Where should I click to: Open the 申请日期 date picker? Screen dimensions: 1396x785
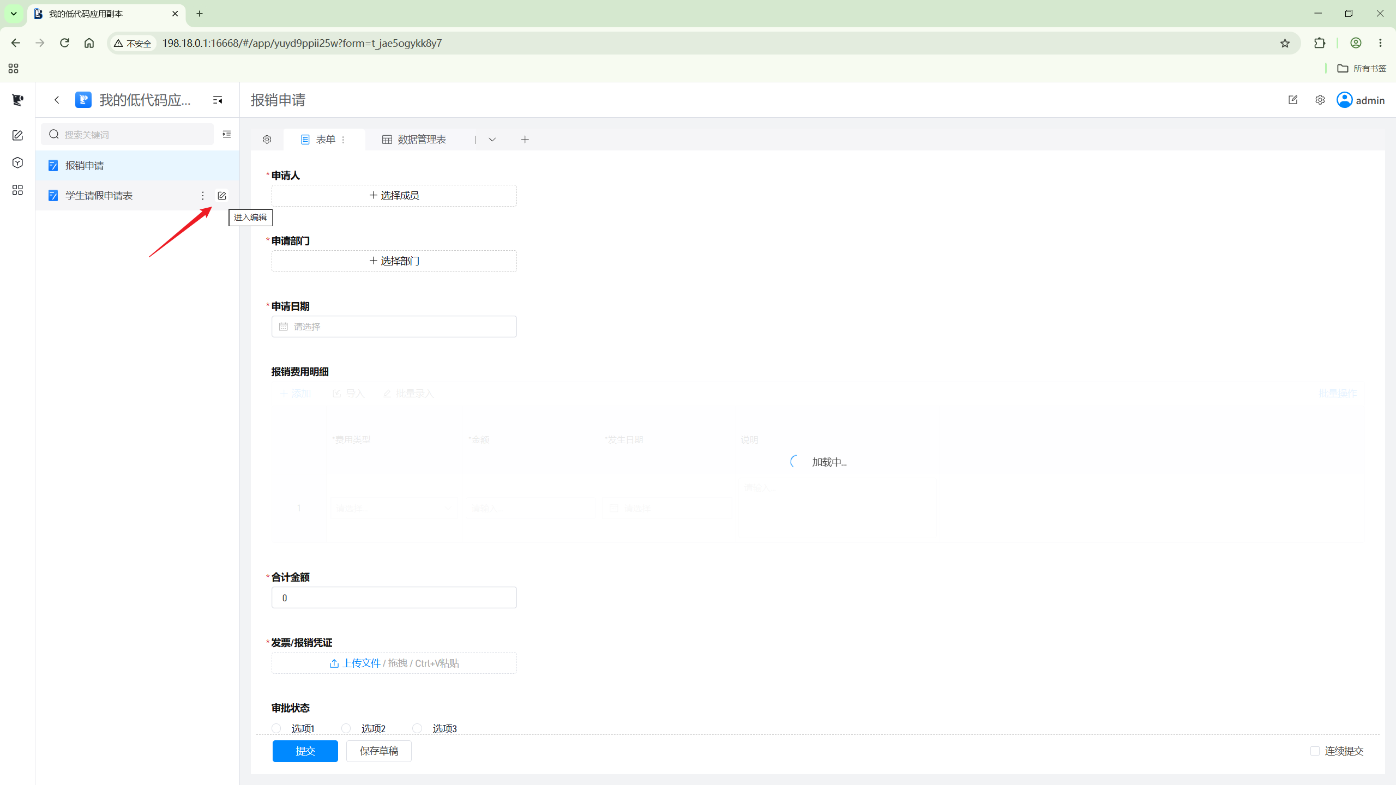394,327
